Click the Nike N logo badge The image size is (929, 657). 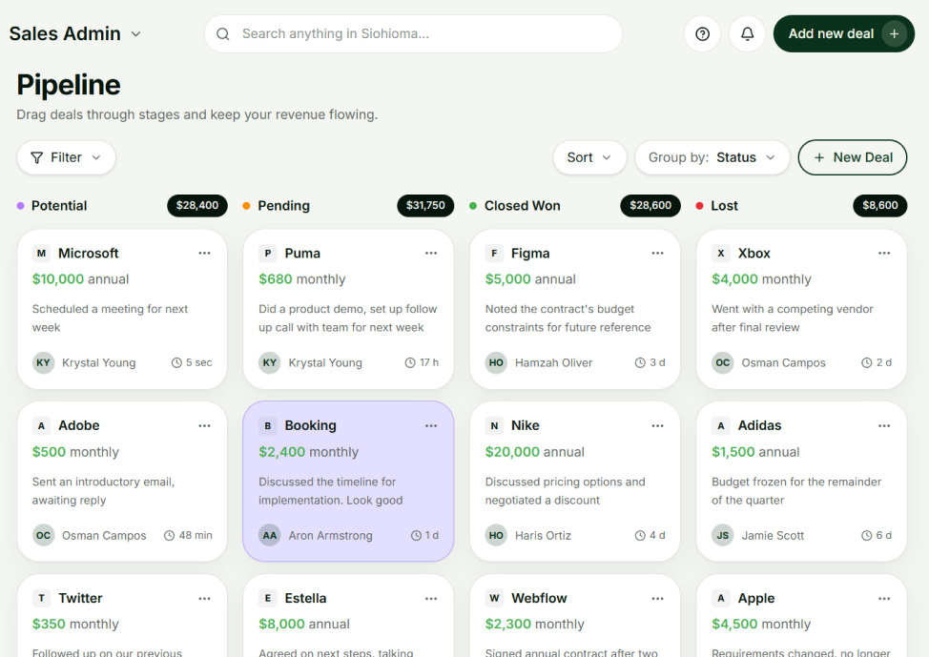[x=494, y=425]
